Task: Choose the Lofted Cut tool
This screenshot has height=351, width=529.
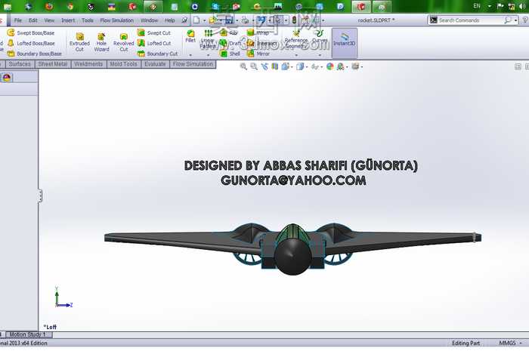Action: coord(154,43)
